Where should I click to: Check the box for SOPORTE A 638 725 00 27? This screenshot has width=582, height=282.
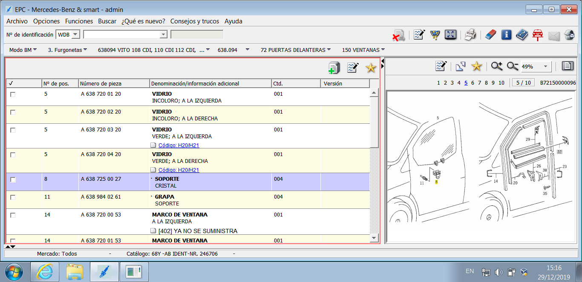click(x=13, y=179)
